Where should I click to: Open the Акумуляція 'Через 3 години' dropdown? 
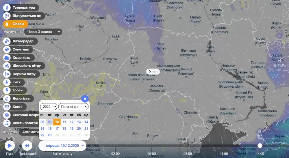click(43, 32)
